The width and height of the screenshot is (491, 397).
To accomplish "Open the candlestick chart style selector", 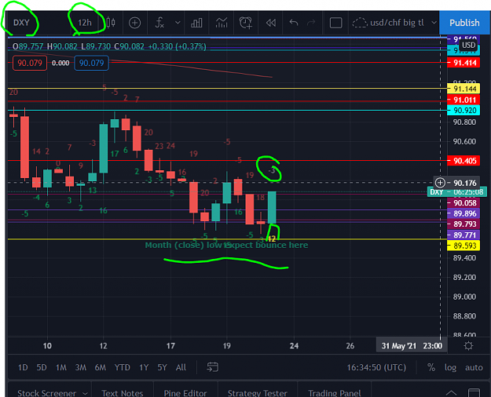I will 111,23.
